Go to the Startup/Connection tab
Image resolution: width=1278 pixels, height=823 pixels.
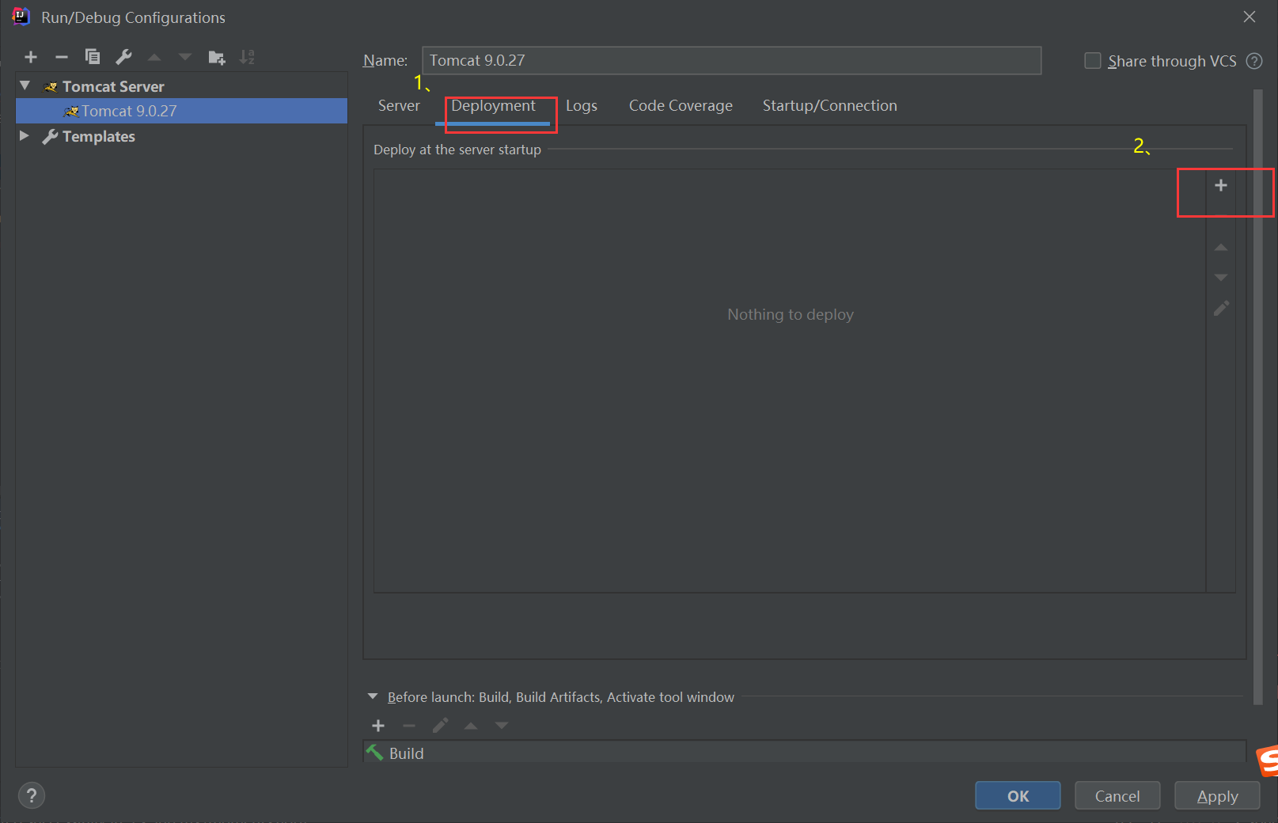click(829, 106)
